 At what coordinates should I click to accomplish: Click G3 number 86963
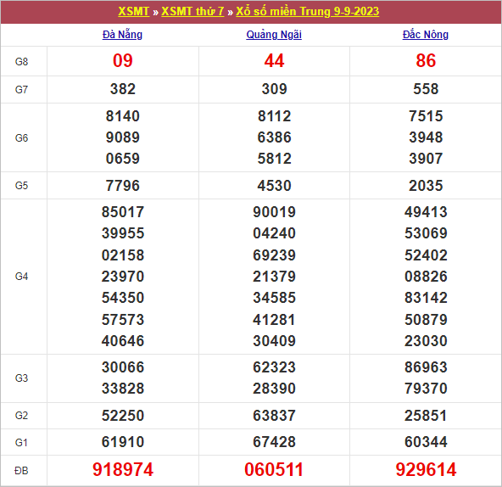click(426, 367)
